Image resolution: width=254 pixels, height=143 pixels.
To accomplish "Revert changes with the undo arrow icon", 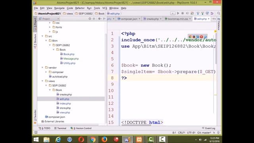I will 212,13.
